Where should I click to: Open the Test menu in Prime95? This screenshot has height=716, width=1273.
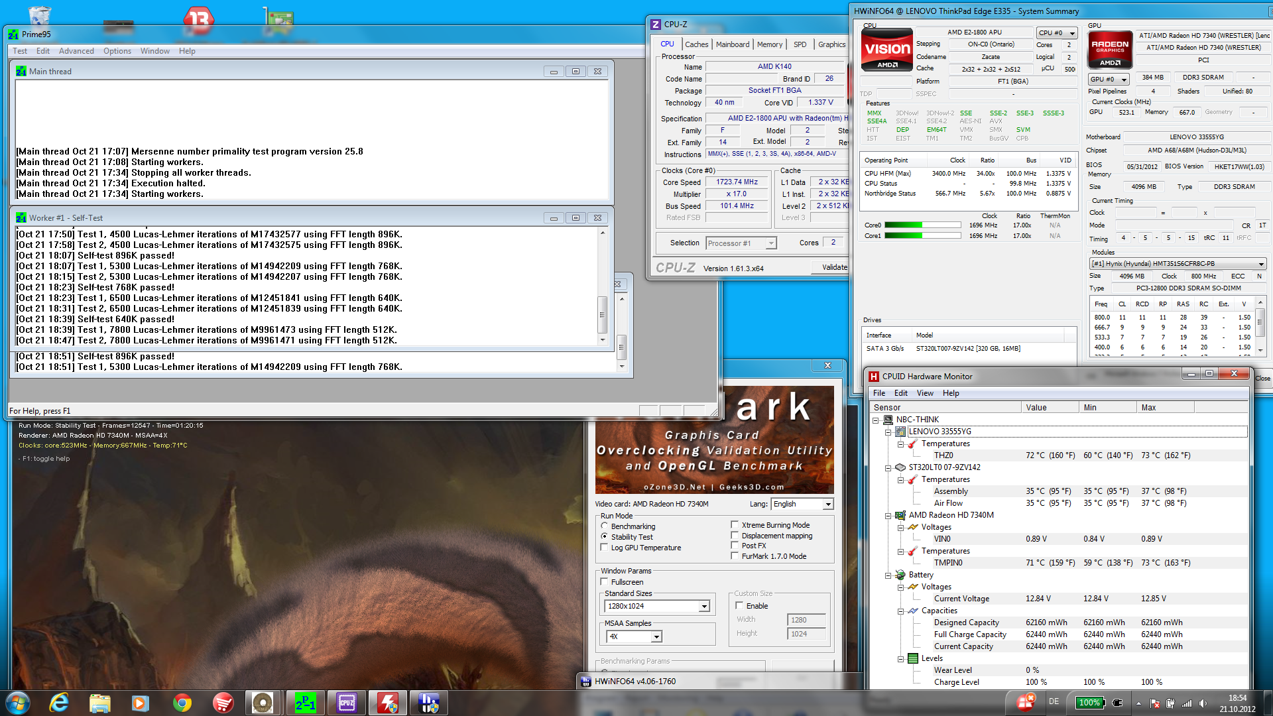coord(20,51)
